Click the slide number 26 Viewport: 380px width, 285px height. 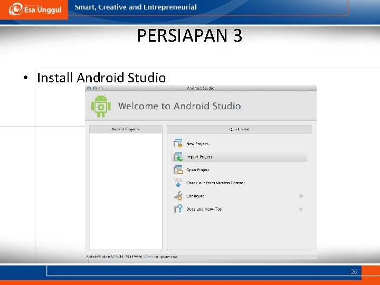pyautogui.click(x=354, y=272)
